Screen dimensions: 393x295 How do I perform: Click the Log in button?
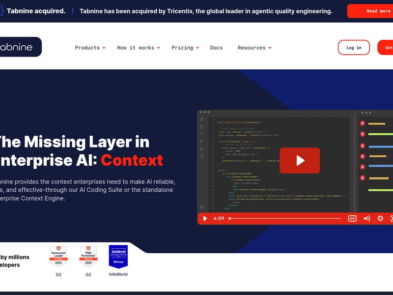[x=354, y=47]
